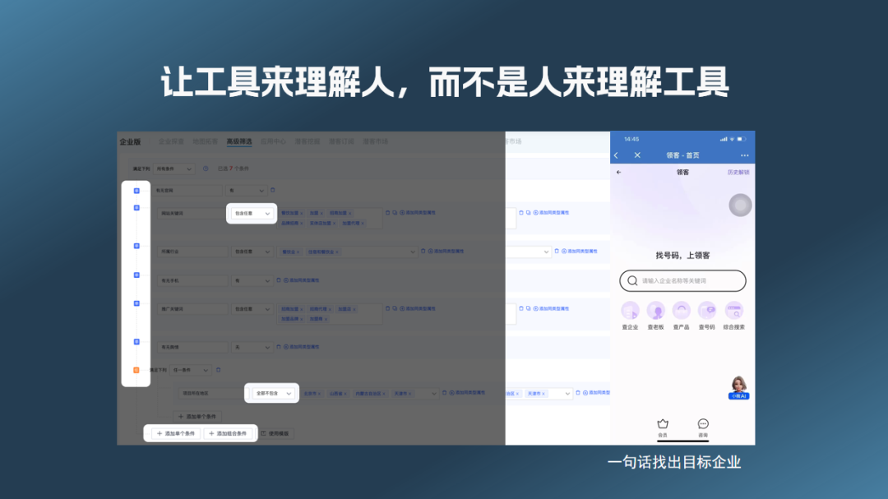Switch to the 地图拓客 tab
This screenshot has width=888, height=499.
(x=206, y=141)
